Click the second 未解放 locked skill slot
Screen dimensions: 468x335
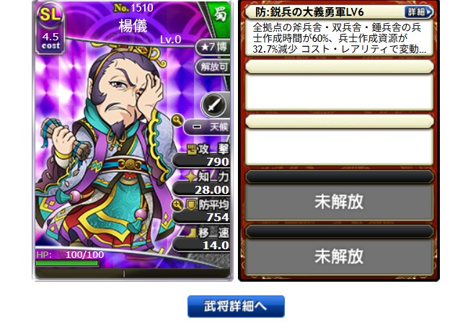(x=339, y=256)
